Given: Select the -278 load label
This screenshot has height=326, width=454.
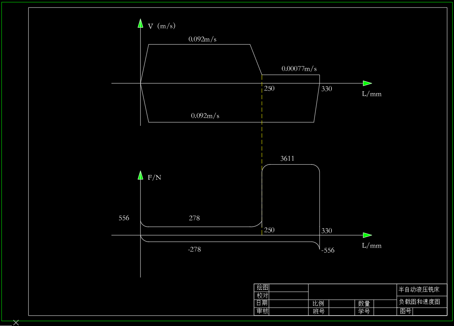Looking at the screenshot, I should [194, 249].
